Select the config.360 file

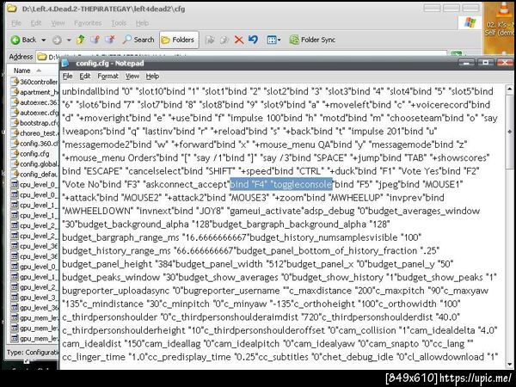(x=34, y=143)
